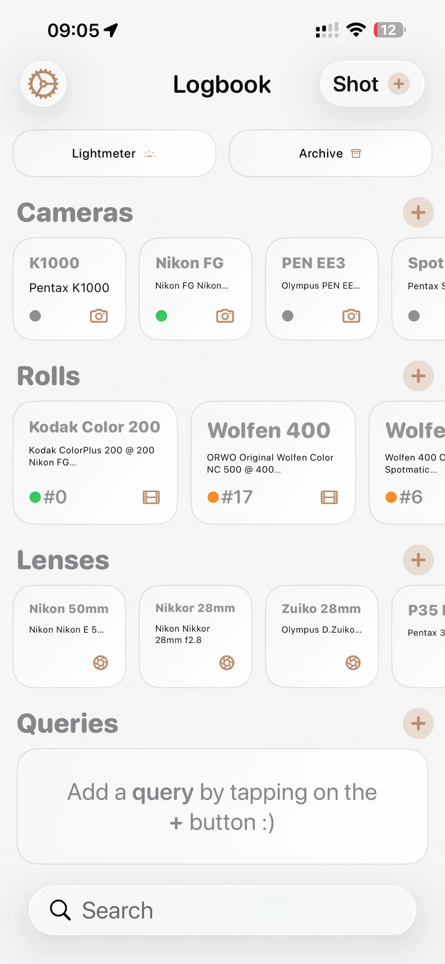Image resolution: width=445 pixels, height=964 pixels.
Task: Tap camera icon on K1000 card
Action: pos(99,316)
